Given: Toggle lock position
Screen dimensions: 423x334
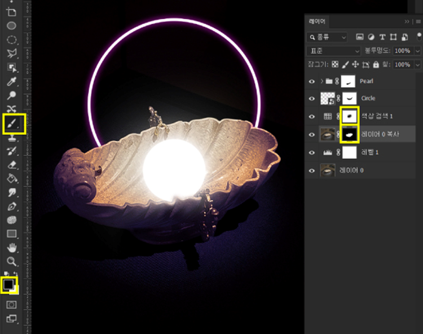Looking at the screenshot, I should (355, 64).
